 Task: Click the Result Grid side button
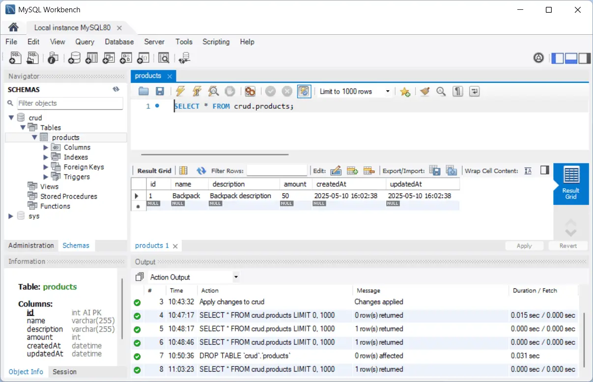(570, 183)
